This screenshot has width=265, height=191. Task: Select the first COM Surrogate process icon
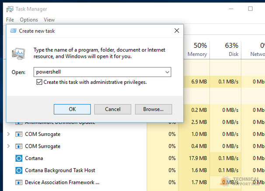tap(19, 135)
